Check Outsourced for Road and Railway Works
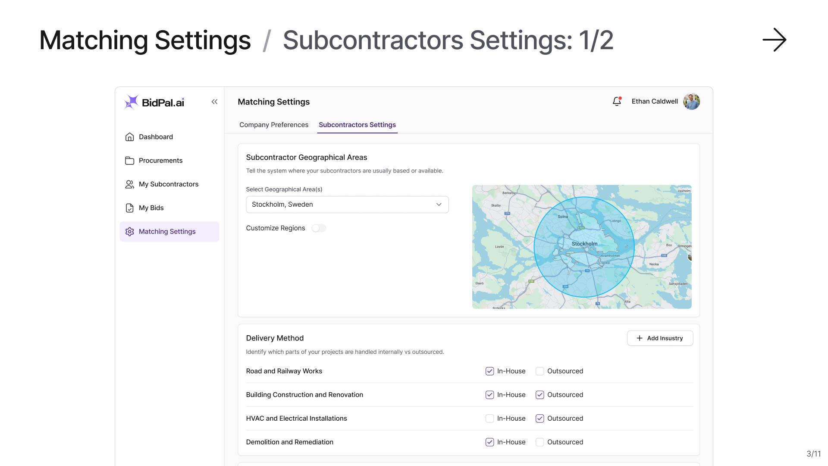 539,371
